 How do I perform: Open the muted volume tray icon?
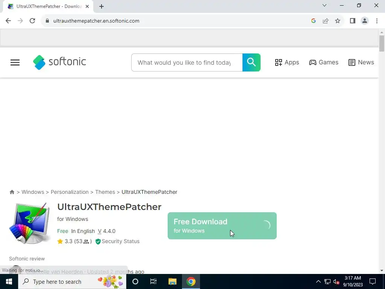pos(336,281)
